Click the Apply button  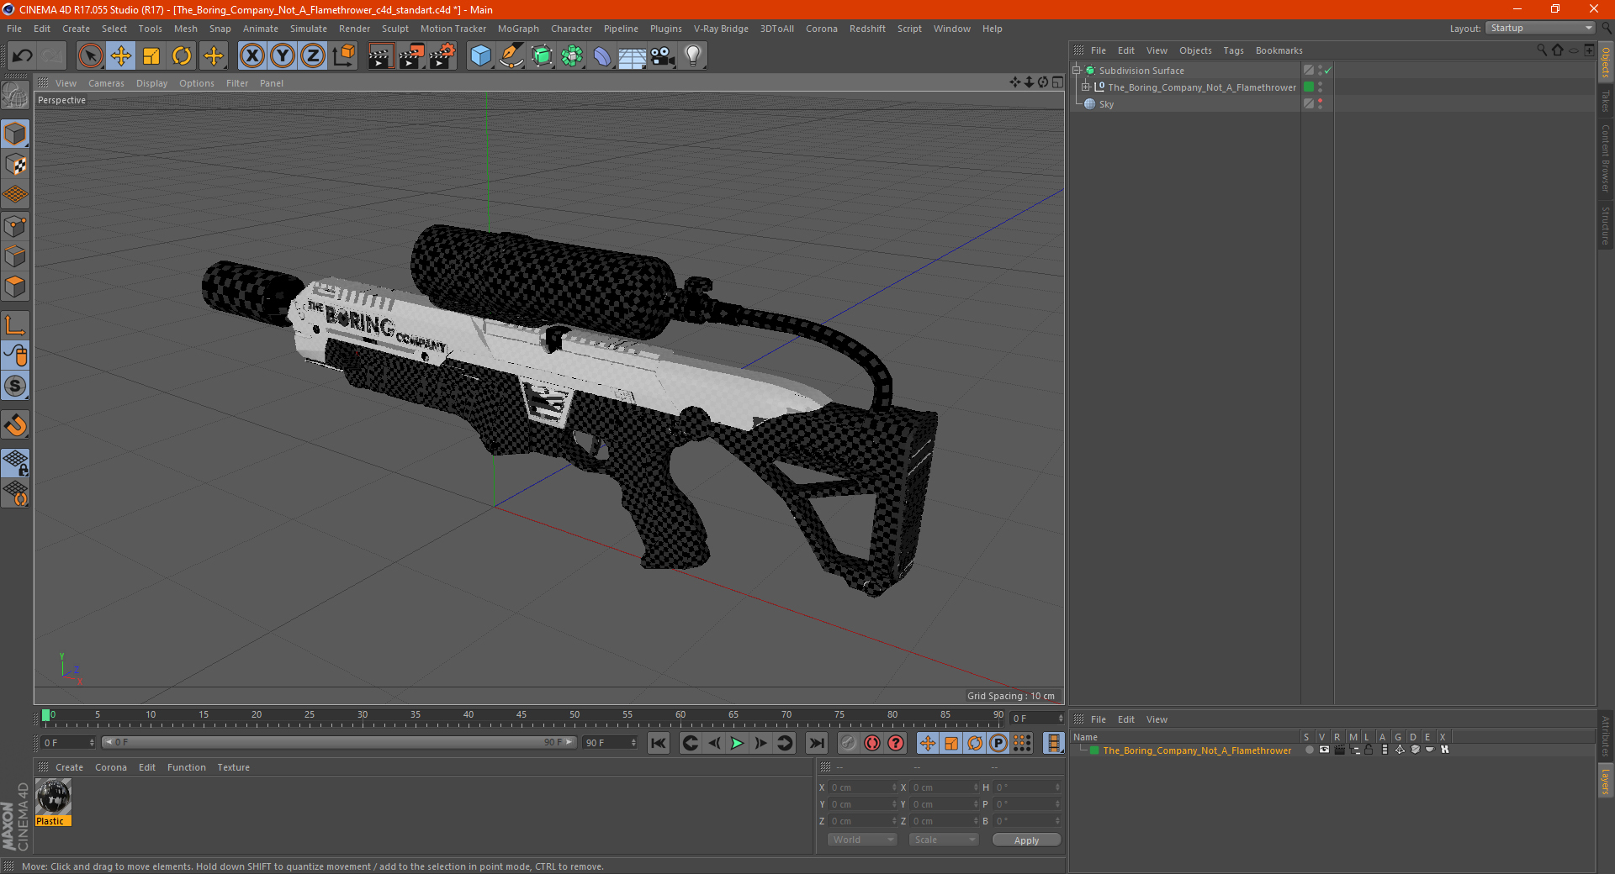(x=1026, y=840)
